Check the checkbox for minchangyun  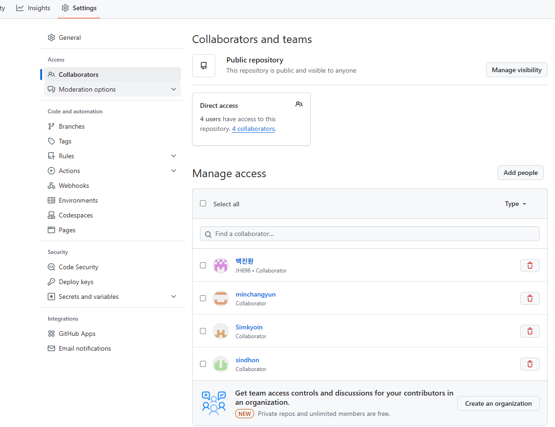pyautogui.click(x=203, y=298)
